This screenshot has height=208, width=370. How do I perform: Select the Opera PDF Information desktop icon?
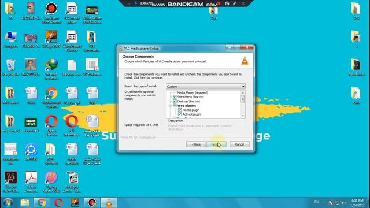click(x=72, y=126)
